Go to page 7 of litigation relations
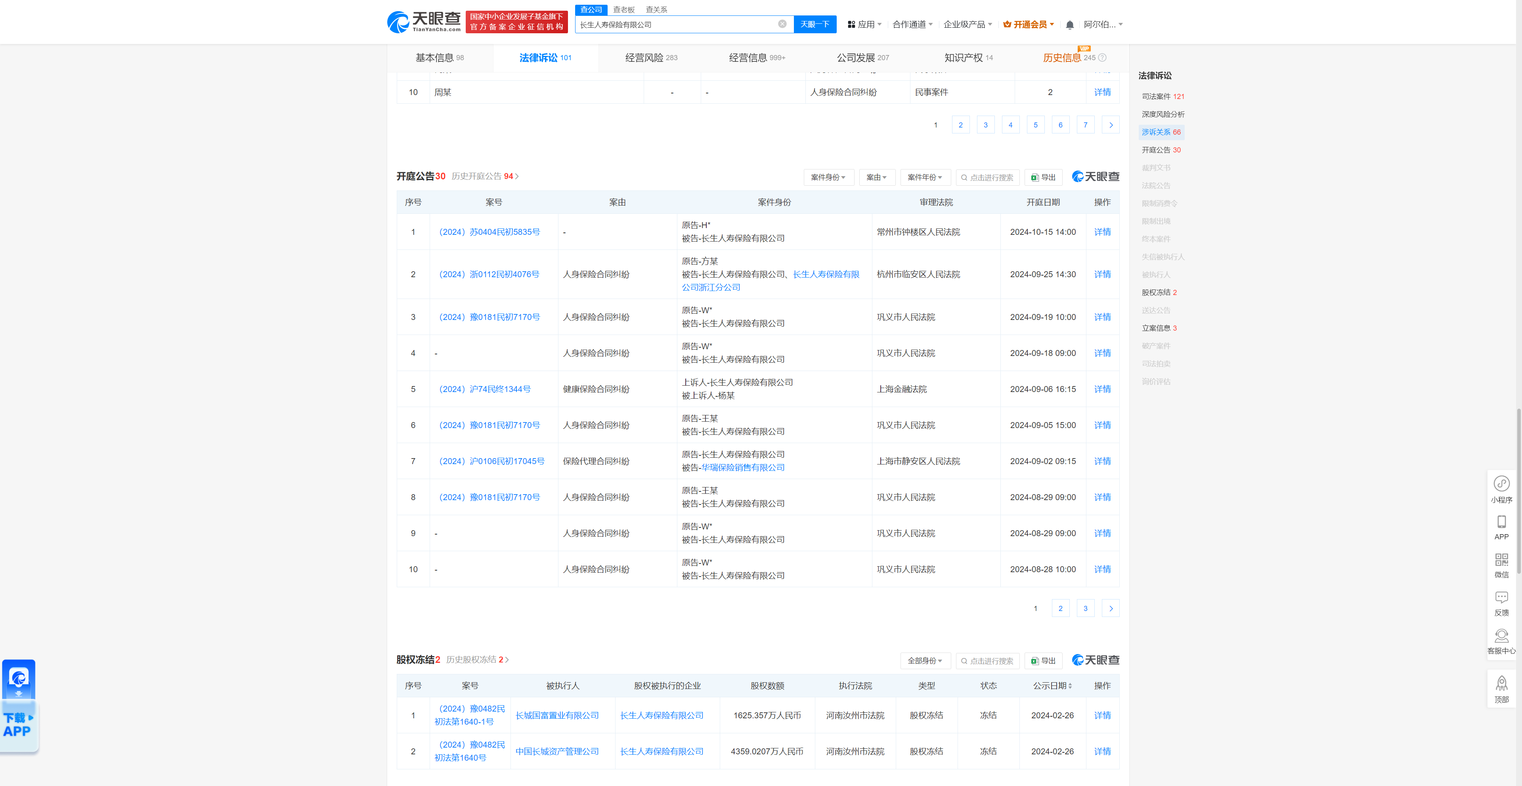 click(1085, 124)
